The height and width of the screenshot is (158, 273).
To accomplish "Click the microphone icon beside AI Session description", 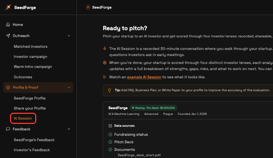I will 105,48.
